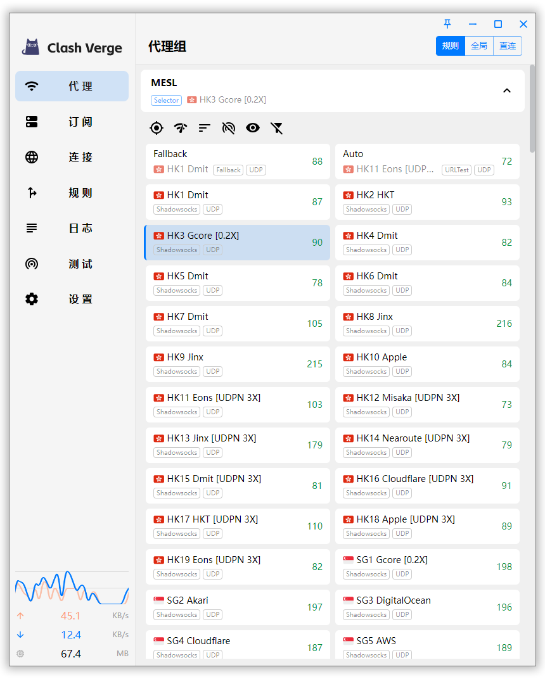Screen dimensions: 545x679
Task: Click the wifi icon beside 代理
Action: tap(32, 86)
